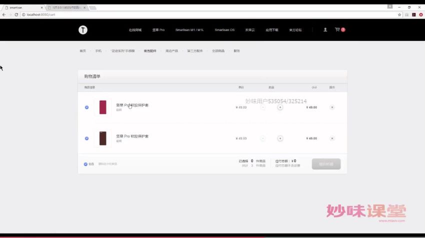Click the dark brown phone case thumbnail
This screenshot has height=238, width=425.
point(102,138)
